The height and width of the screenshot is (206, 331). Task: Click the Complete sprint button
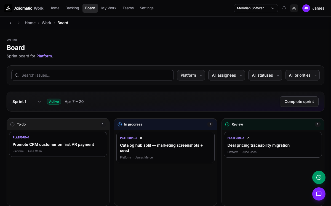pos(299,102)
